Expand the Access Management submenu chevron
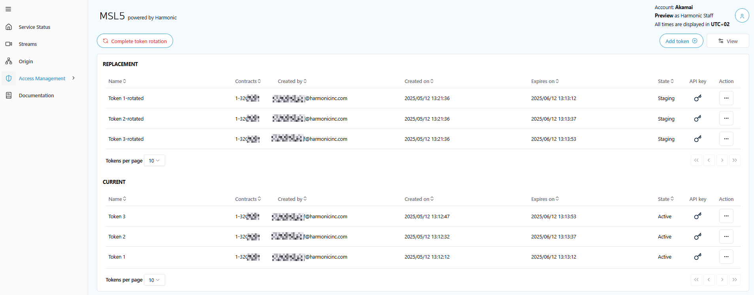The image size is (754, 295). coord(74,78)
